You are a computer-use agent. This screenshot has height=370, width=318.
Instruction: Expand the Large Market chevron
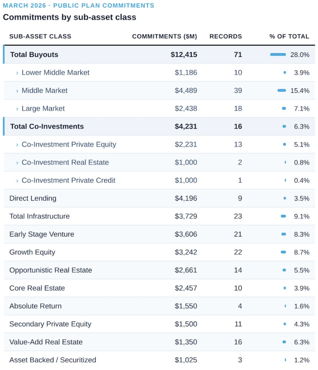(x=17, y=109)
